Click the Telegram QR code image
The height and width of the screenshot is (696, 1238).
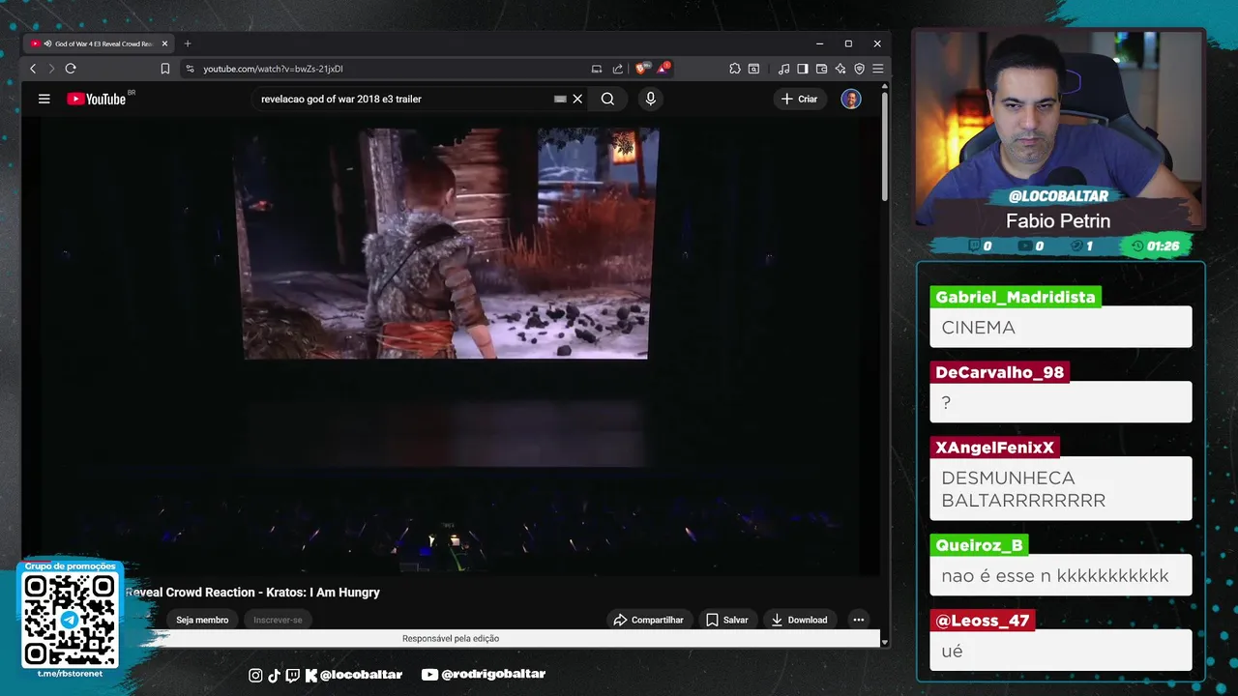point(71,619)
